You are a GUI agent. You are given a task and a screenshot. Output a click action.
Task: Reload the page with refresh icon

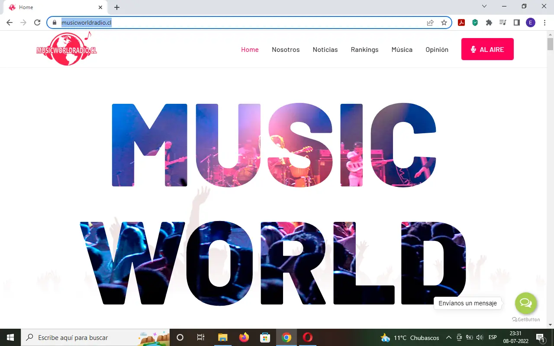tap(37, 22)
